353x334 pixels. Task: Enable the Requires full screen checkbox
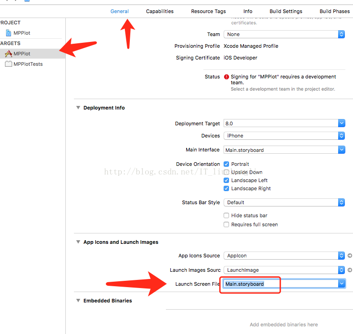click(226, 224)
